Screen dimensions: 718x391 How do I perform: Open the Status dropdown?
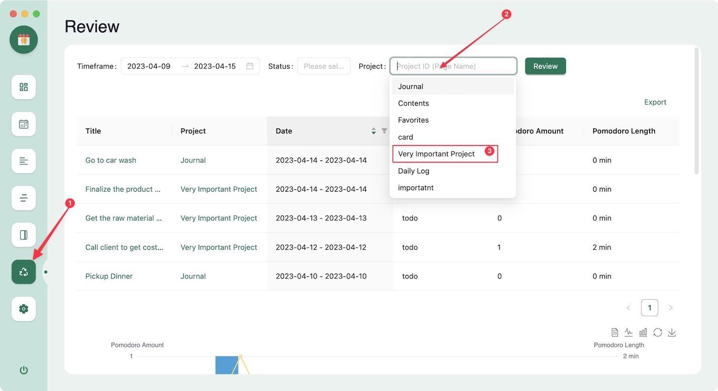pos(324,66)
